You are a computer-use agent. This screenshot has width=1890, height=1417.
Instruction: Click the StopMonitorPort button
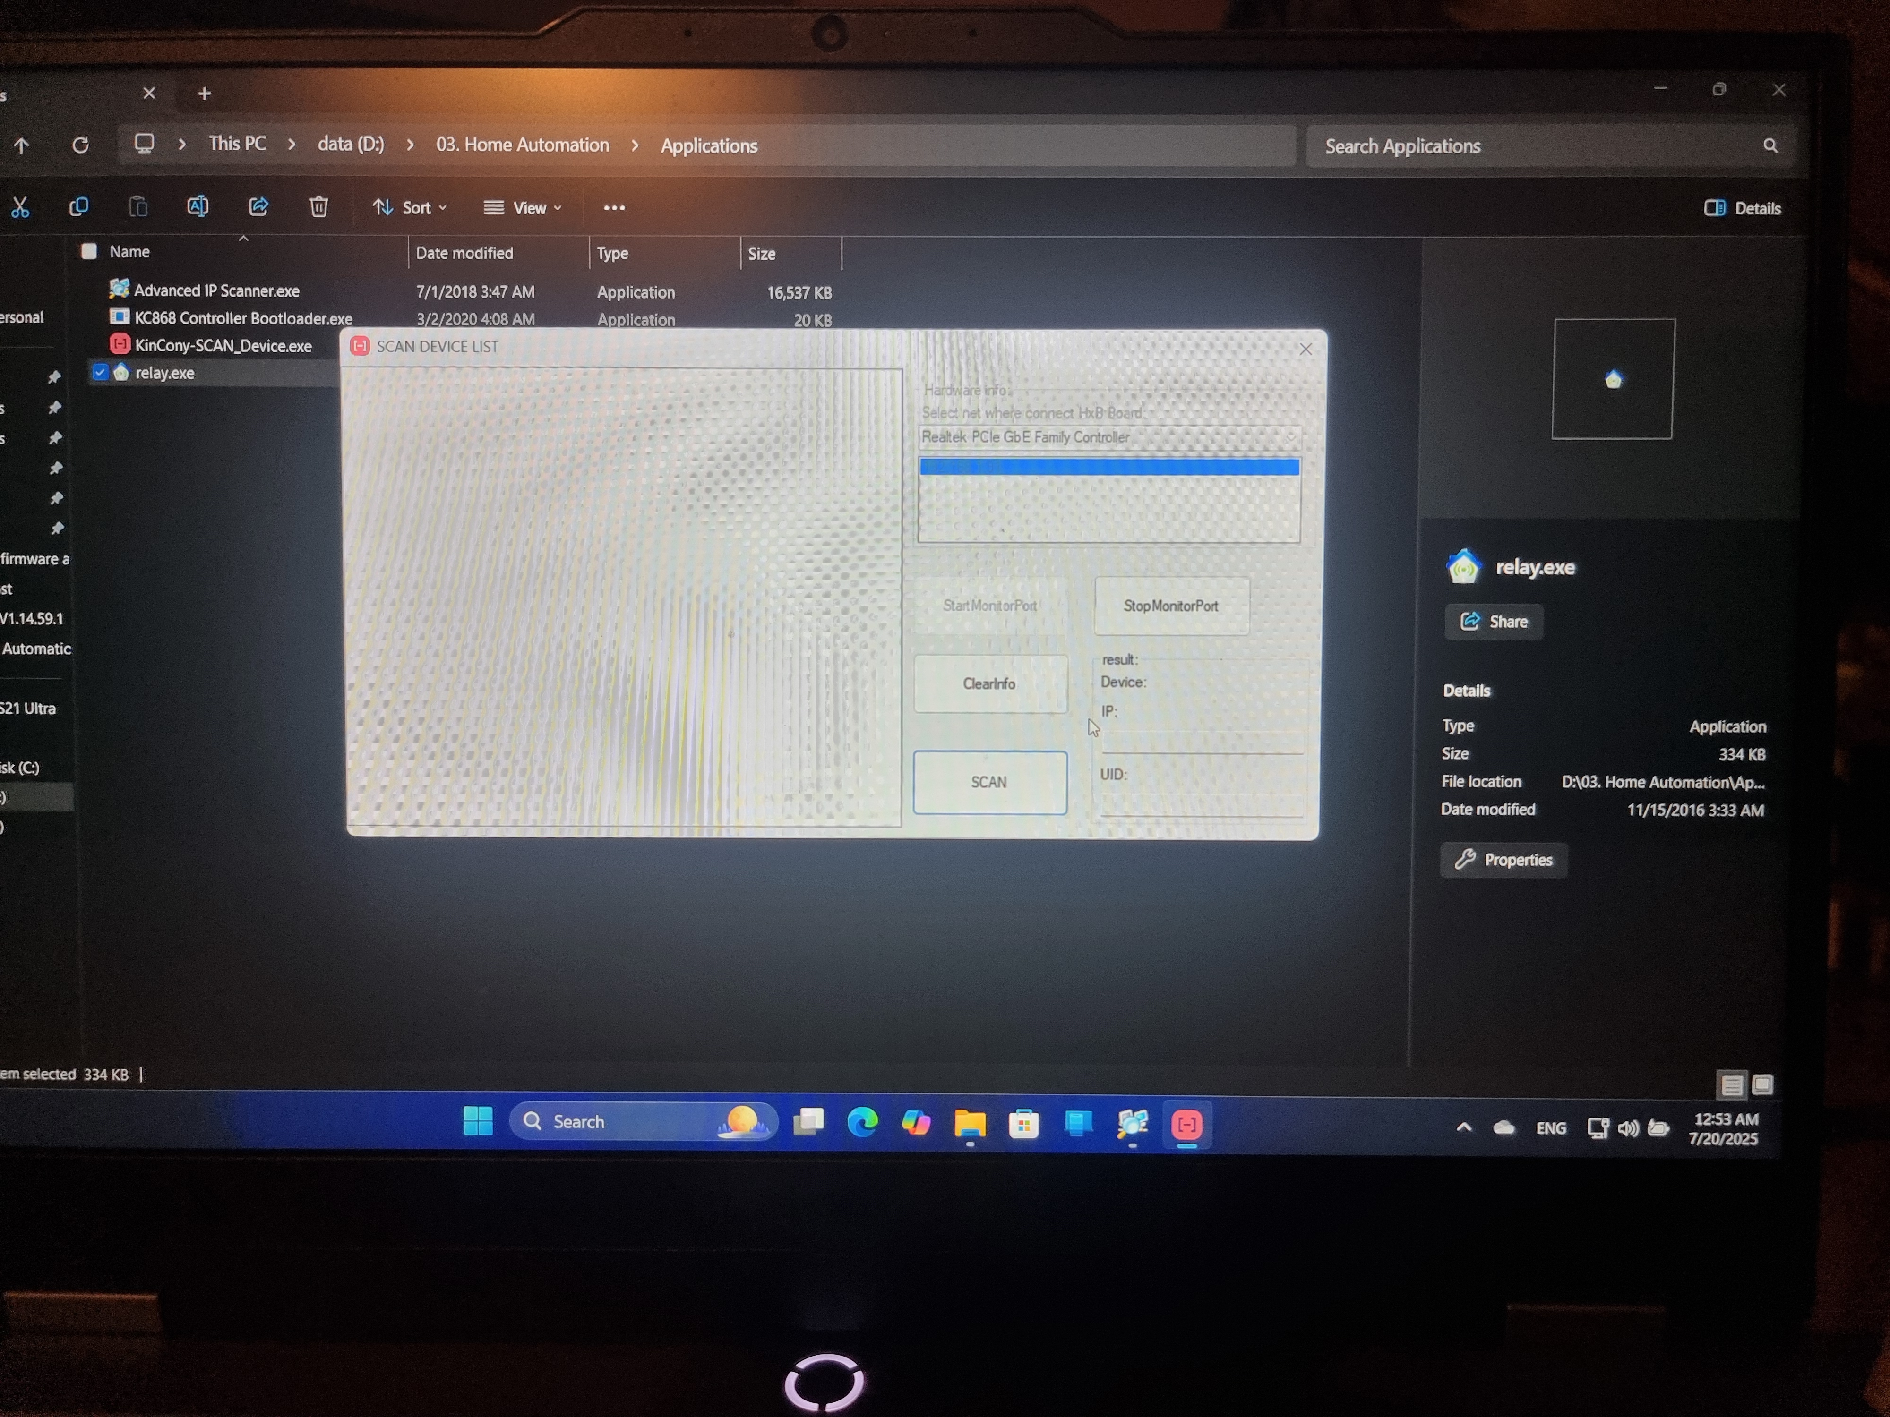(1170, 606)
